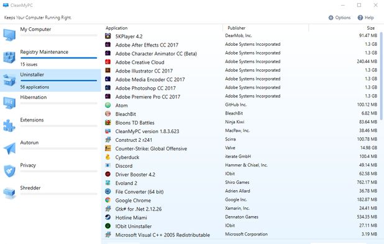Image resolution: width=384 pixels, height=244 pixels.
Task: Click the Google Chrome icon
Action: (107, 200)
